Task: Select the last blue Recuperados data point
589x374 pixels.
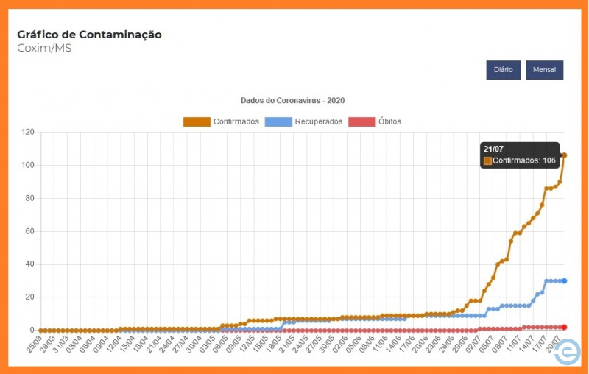Action: click(x=564, y=280)
